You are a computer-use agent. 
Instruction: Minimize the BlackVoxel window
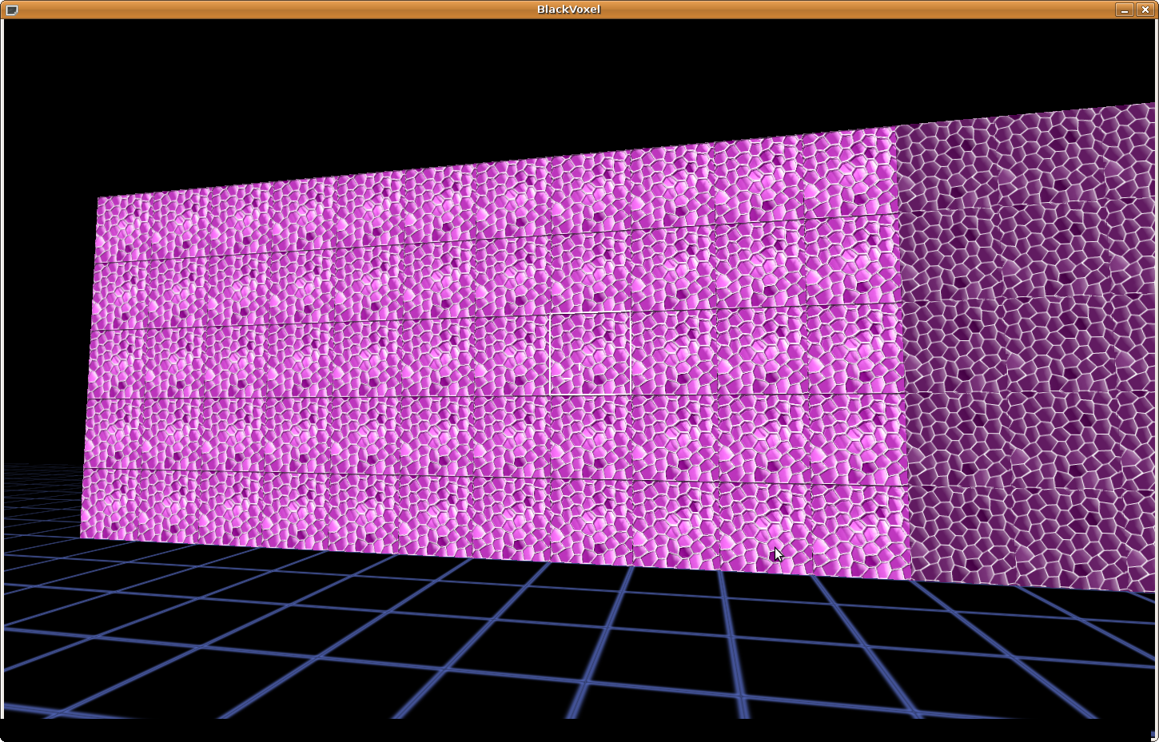click(1124, 10)
